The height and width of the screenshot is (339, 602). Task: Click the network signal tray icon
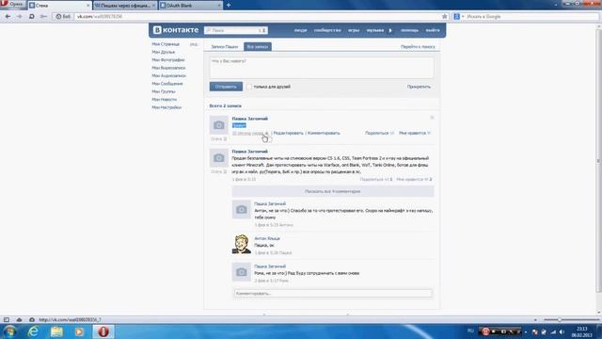pyautogui.click(x=553, y=331)
